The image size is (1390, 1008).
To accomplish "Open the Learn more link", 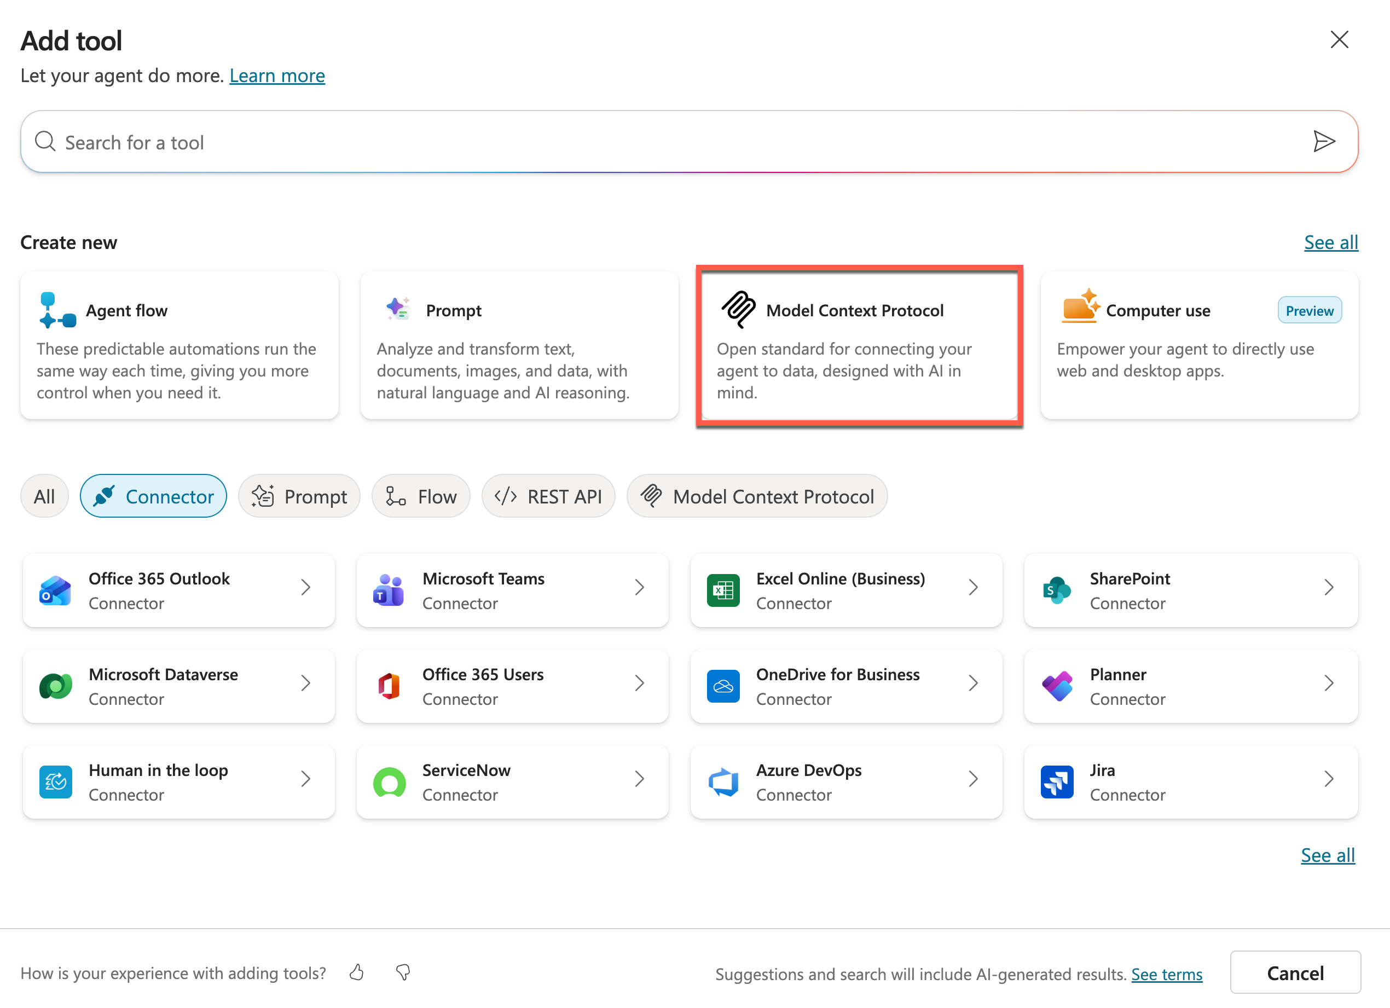I will click(x=277, y=76).
